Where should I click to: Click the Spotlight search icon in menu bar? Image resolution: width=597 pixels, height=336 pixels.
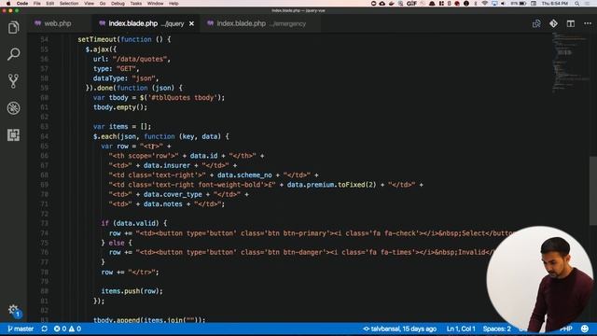(x=577, y=4)
